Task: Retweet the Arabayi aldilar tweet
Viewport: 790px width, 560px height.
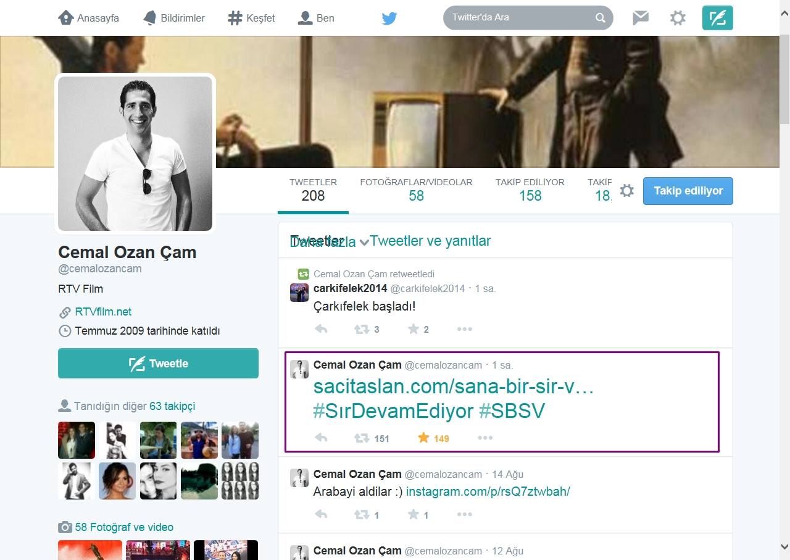Action: click(x=362, y=514)
